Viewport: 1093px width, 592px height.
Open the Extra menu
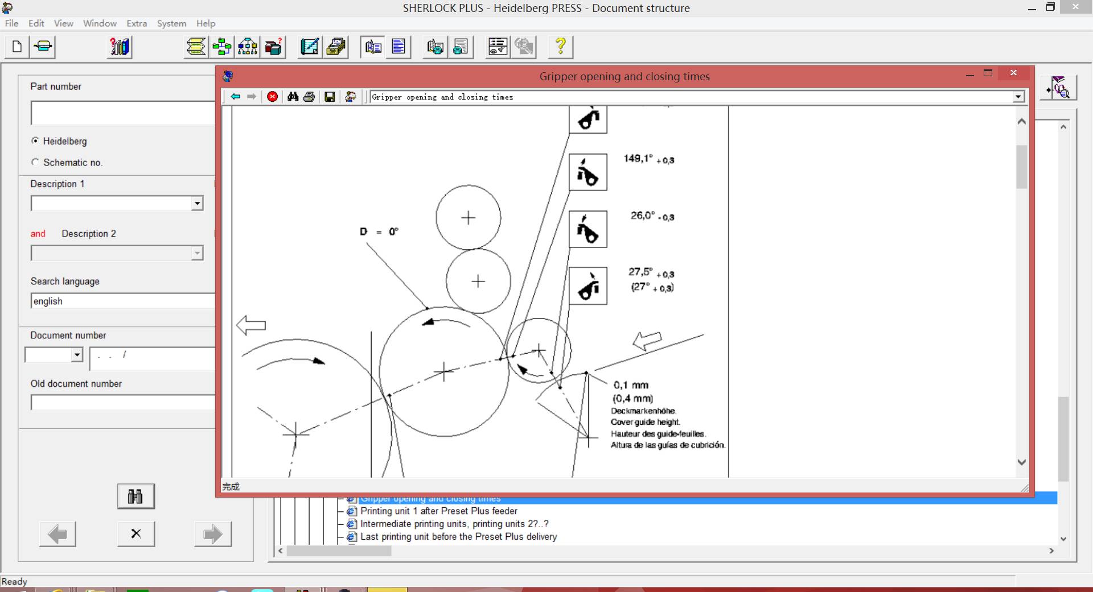pyautogui.click(x=137, y=23)
